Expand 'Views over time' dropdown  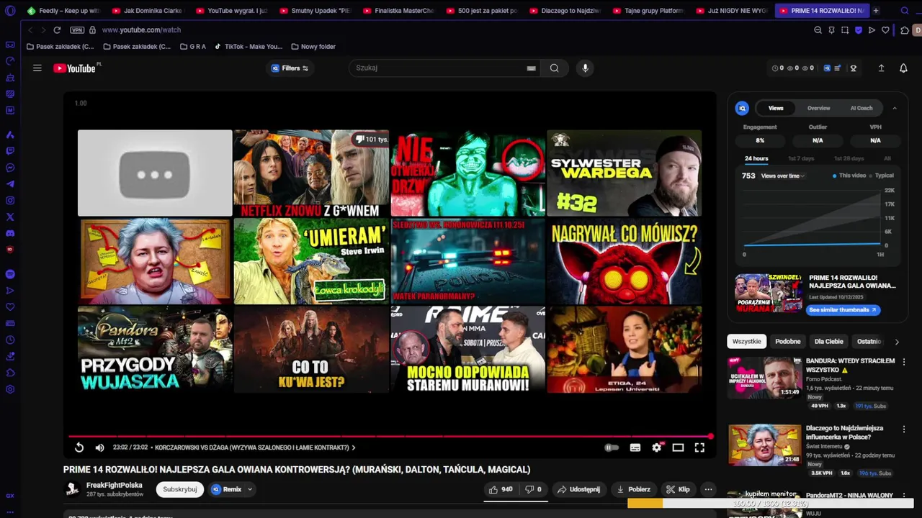(x=784, y=176)
